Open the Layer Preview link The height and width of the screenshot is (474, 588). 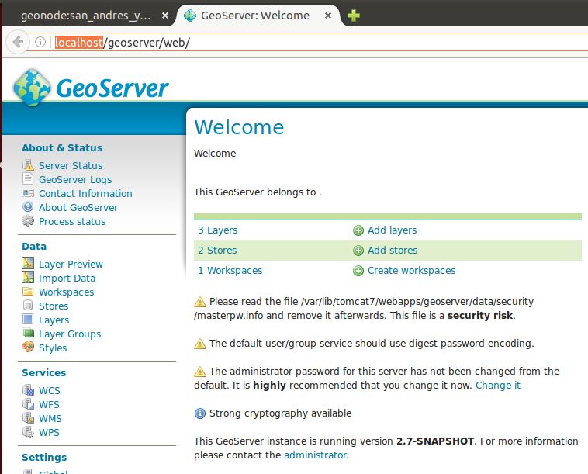tap(71, 264)
